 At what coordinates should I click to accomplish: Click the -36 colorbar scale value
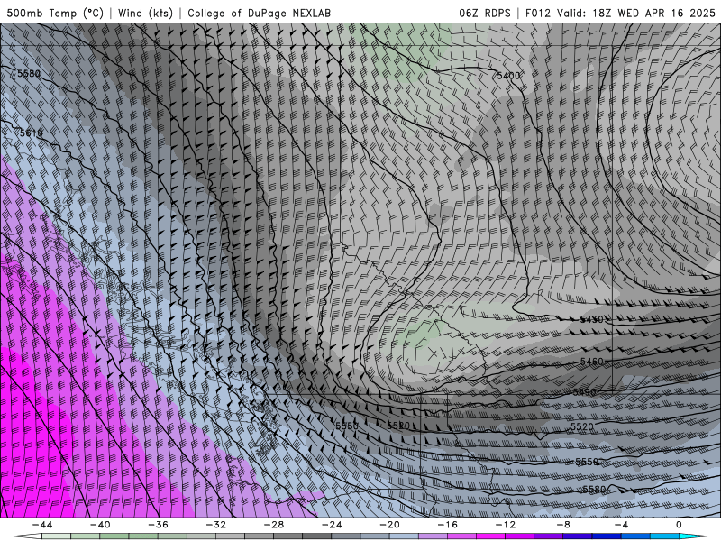(158, 525)
